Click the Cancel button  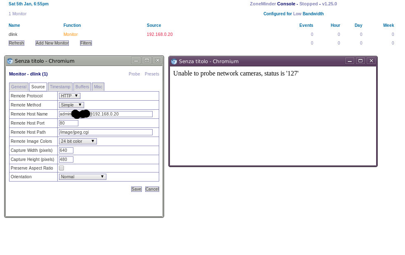pos(152,189)
